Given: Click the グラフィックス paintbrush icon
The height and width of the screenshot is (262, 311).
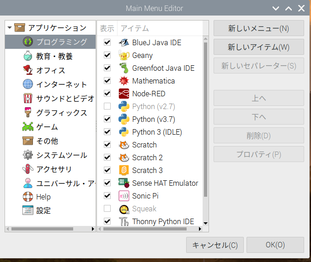Looking at the screenshot, I should [x=28, y=112].
